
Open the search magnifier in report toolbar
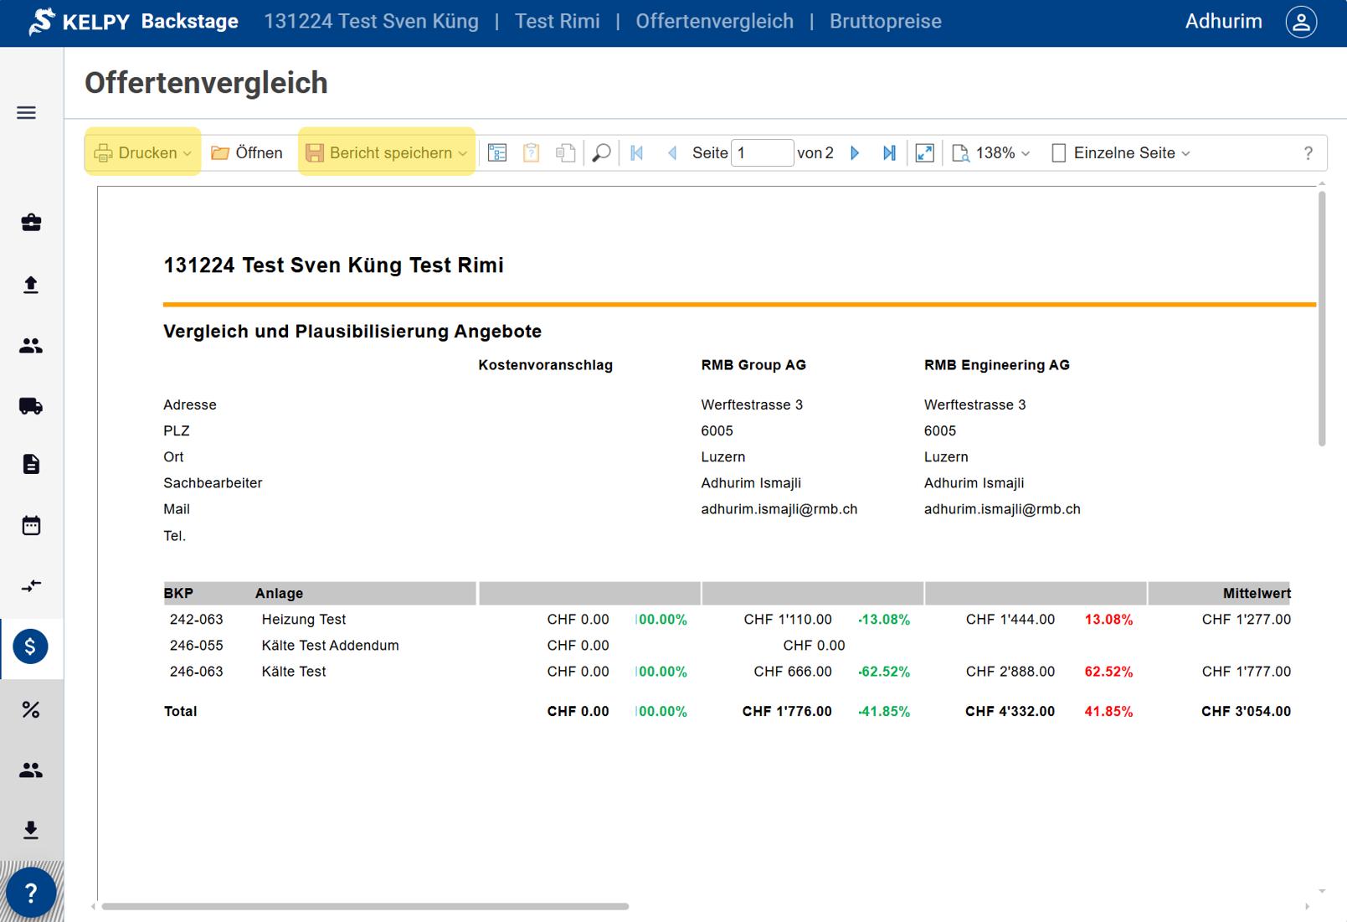point(601,153)
